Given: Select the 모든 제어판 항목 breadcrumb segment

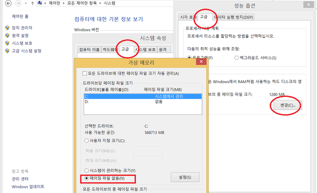Looking at the screenshot, I should point(82,3).
